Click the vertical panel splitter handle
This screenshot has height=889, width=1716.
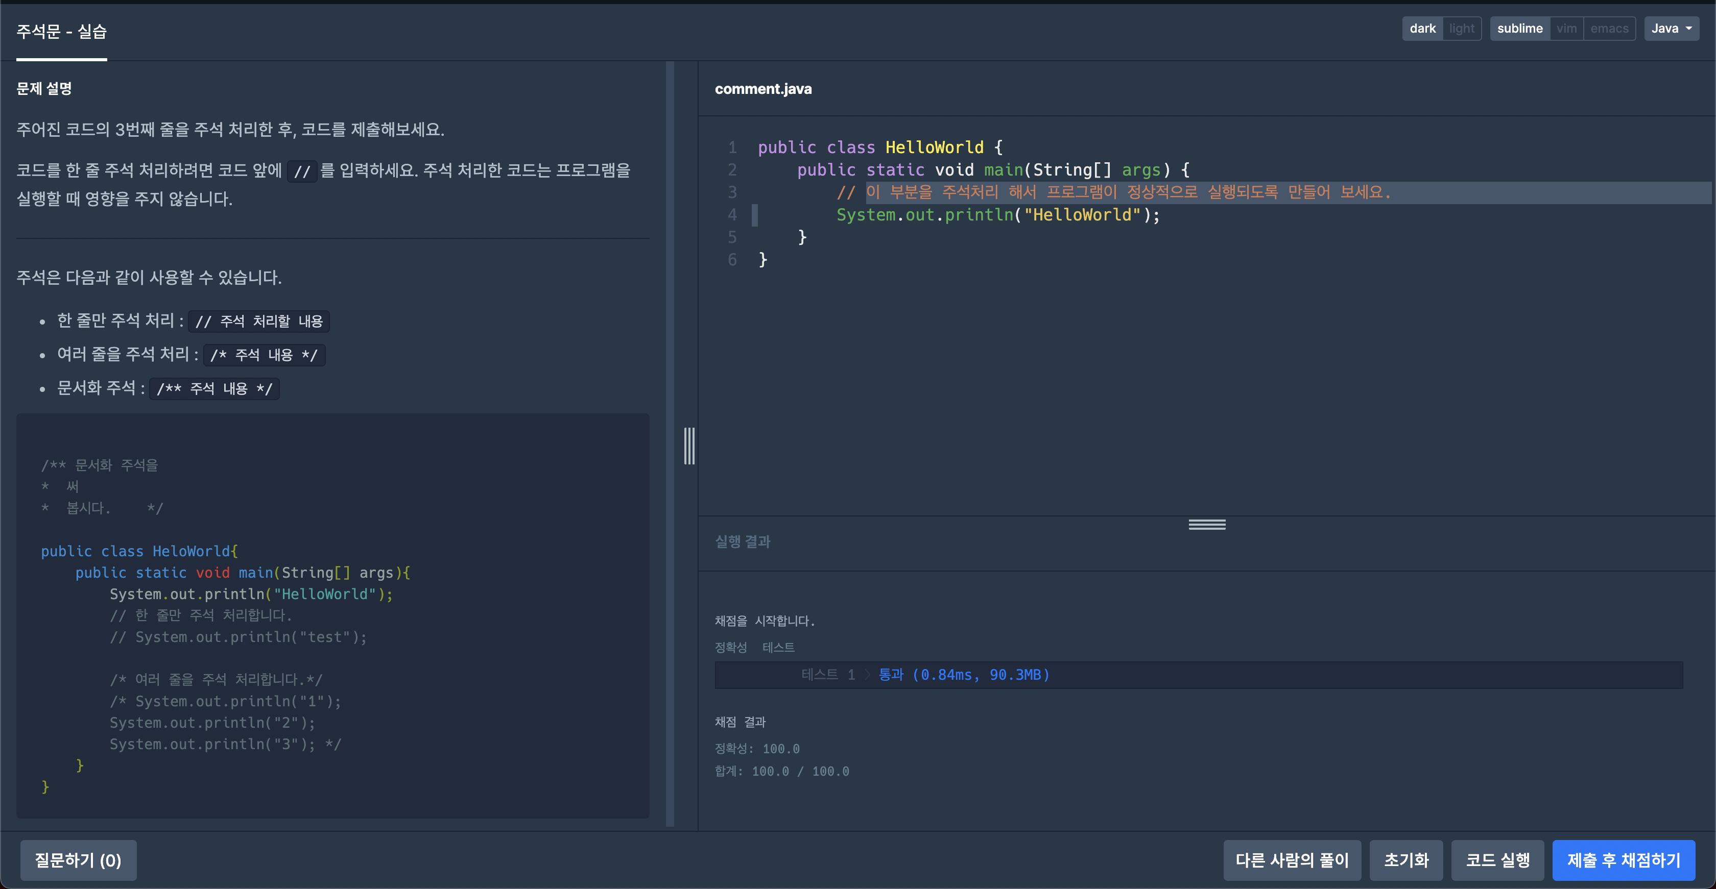689,446
